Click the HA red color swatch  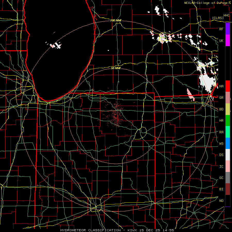(x=228, y=86)
